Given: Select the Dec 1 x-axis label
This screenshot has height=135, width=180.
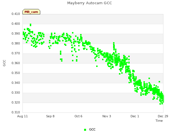Looking at the screenshot, I should pyautogui.click(x=135, y=116).
